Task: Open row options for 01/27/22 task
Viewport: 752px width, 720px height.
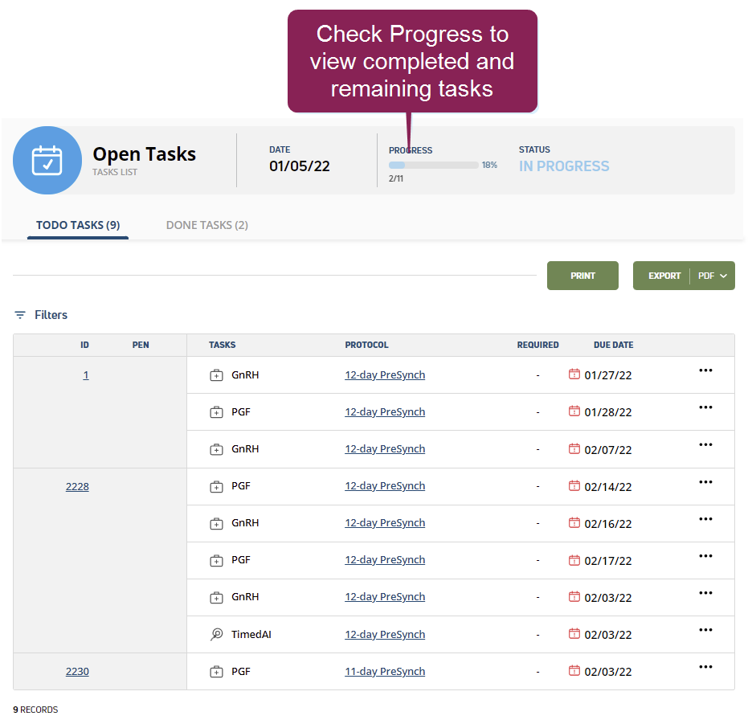Action: 705,370
